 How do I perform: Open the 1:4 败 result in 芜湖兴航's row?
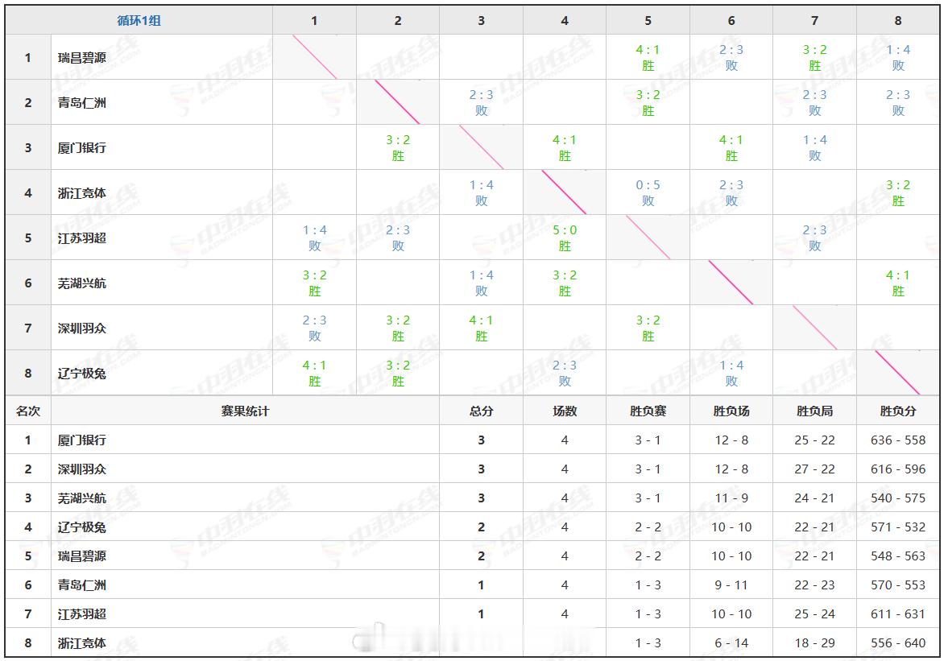(481, 283)
